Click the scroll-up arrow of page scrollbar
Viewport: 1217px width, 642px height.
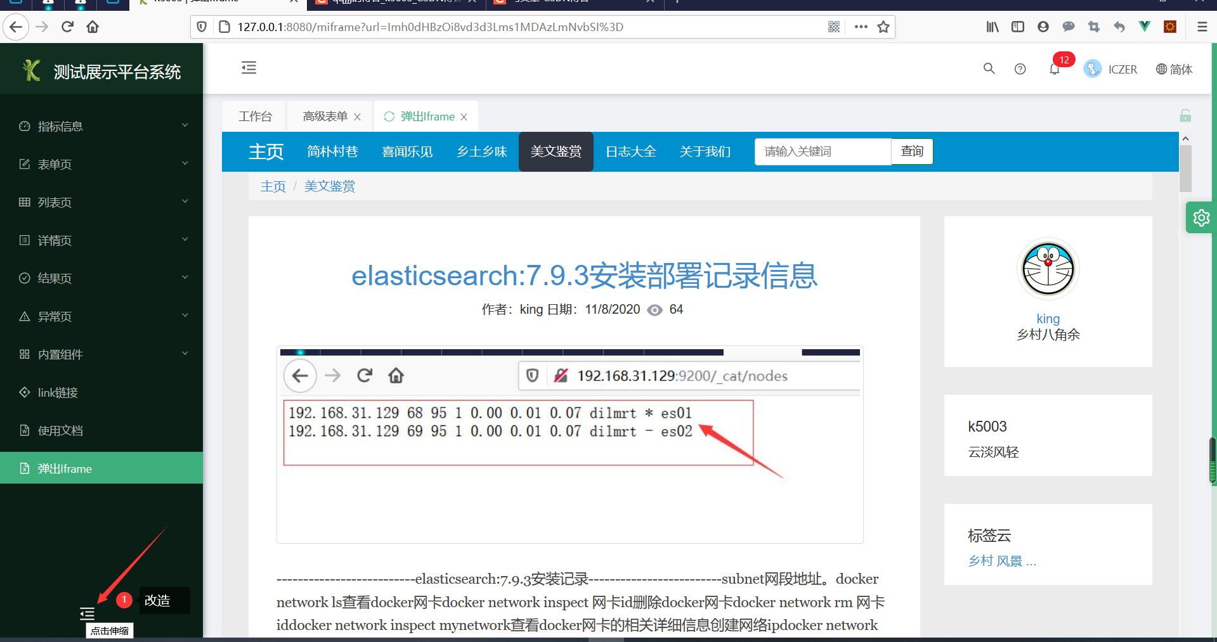(x=1185, y=138)
